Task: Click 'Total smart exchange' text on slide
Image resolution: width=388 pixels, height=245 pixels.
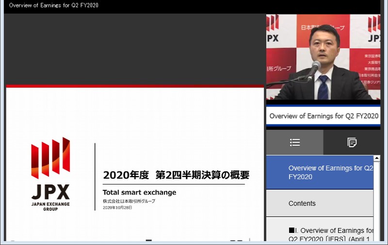Action: 139,192
